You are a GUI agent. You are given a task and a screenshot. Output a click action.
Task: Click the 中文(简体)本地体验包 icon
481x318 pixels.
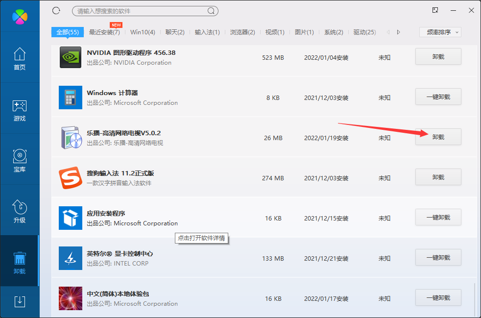point(71,298)
